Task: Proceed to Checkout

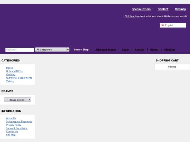Action: (x=170, y=50)
